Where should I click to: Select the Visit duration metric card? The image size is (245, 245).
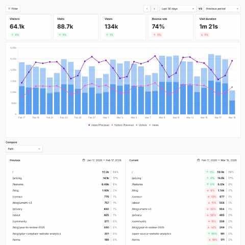(218, 27)
